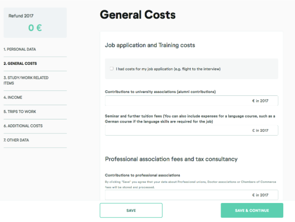Click the Save button
This screenshot has height=222, width=295.
click(x=131, y=210)
